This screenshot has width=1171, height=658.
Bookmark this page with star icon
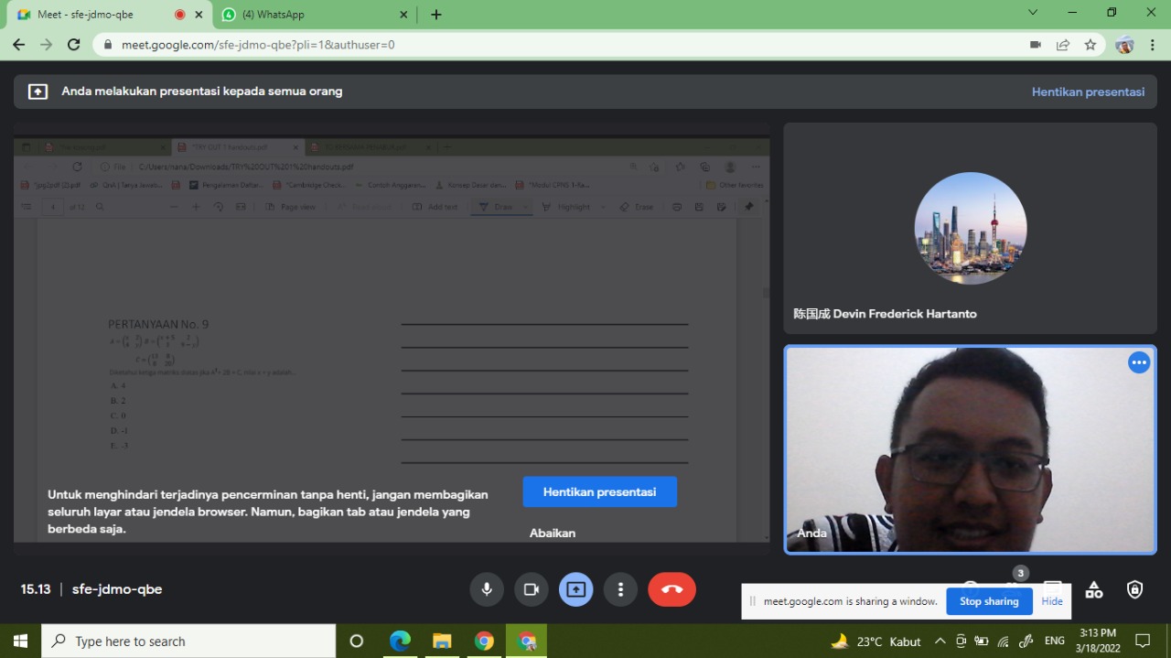(x=1090, y=45)
